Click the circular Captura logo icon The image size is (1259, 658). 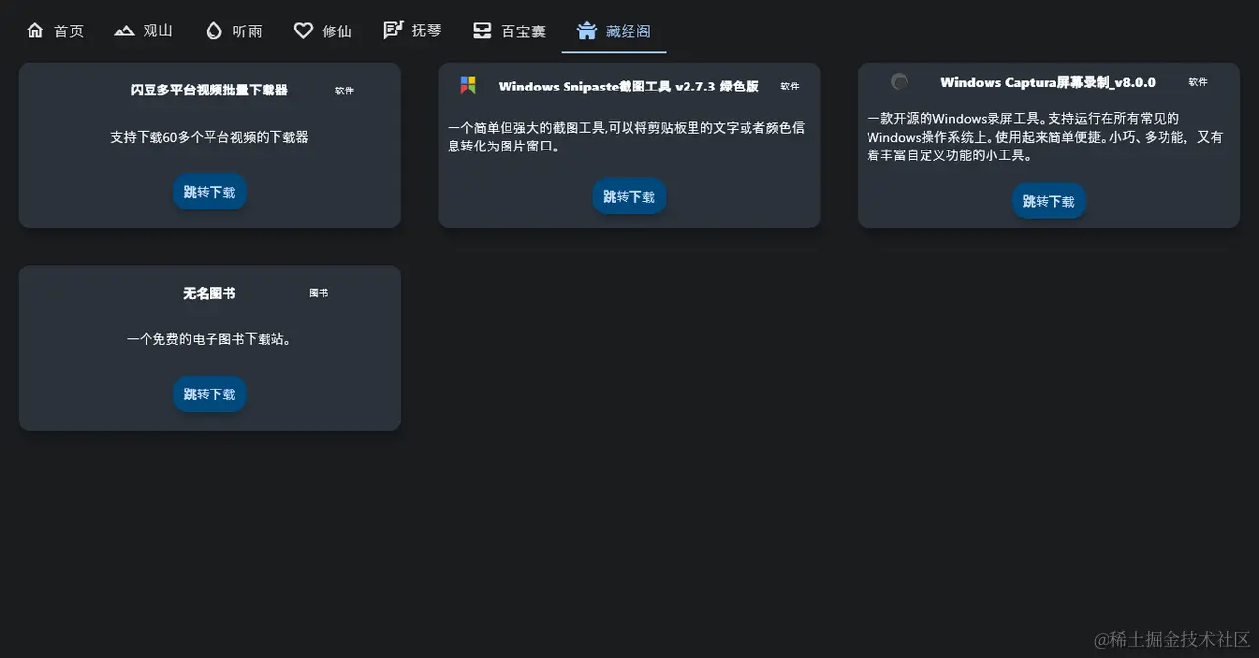[899, 82]
